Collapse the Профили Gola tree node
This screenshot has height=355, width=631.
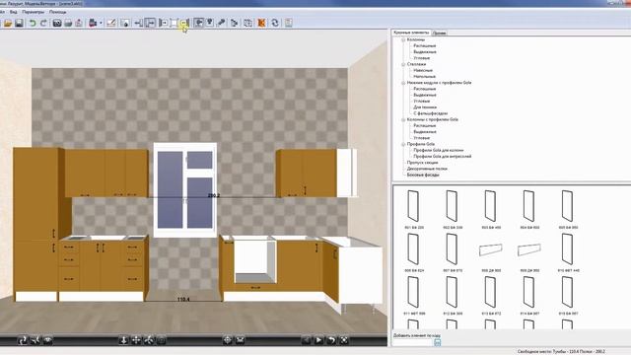pos(403,144)
